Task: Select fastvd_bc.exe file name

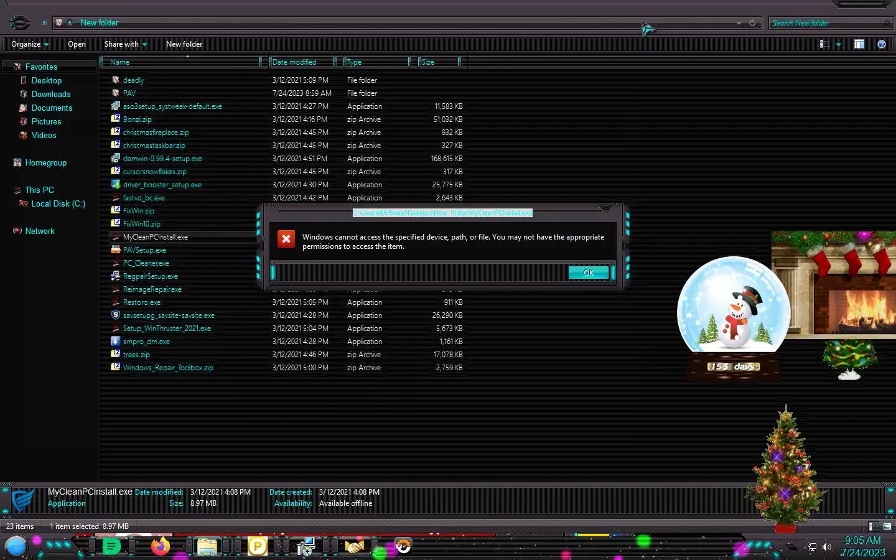Action: pyautogui.click(x=144, y=198)
